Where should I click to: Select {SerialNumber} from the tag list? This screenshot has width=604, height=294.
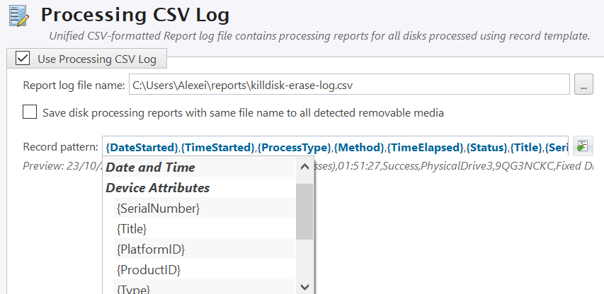(x=158, y=208)
